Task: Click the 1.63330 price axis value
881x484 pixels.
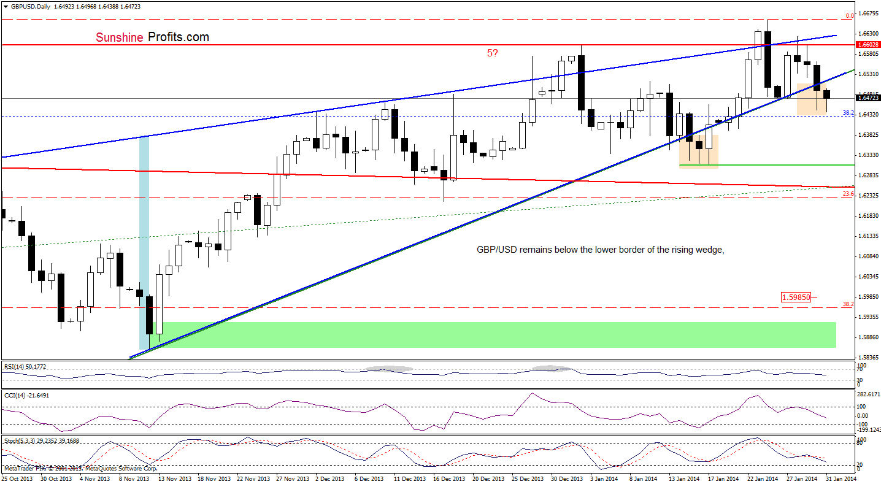Action: 868,155
